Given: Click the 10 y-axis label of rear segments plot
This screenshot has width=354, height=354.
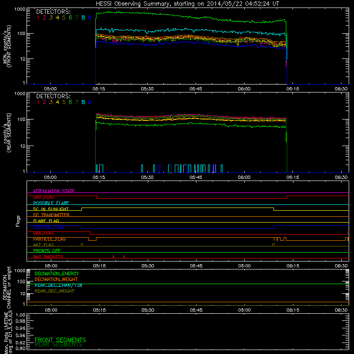Looking at the screenshot, I should 23,146.
